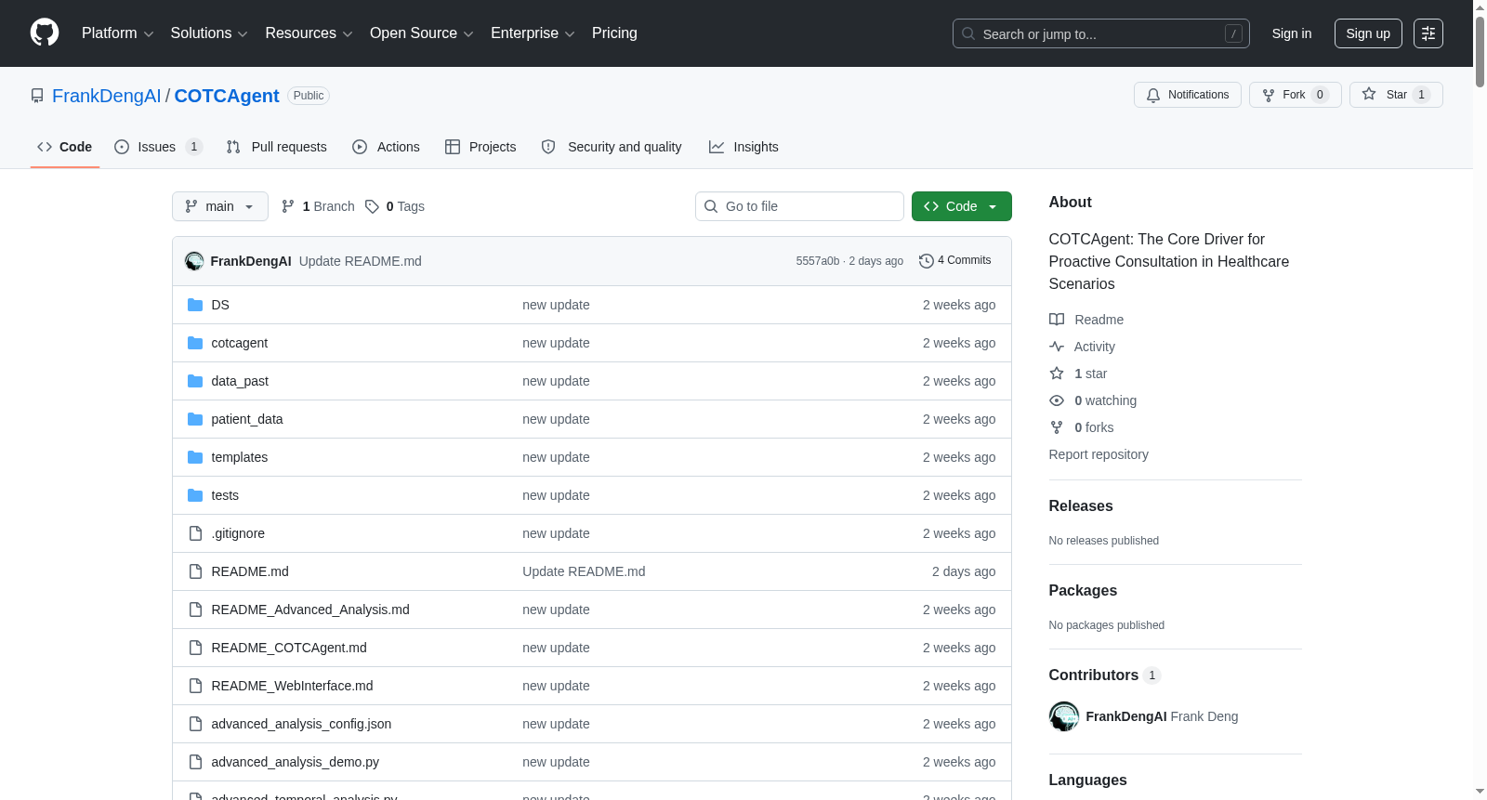Click the tests folder icon
Image resolution: width=1487 pixels, height=800 pixels.
[195, 495]
